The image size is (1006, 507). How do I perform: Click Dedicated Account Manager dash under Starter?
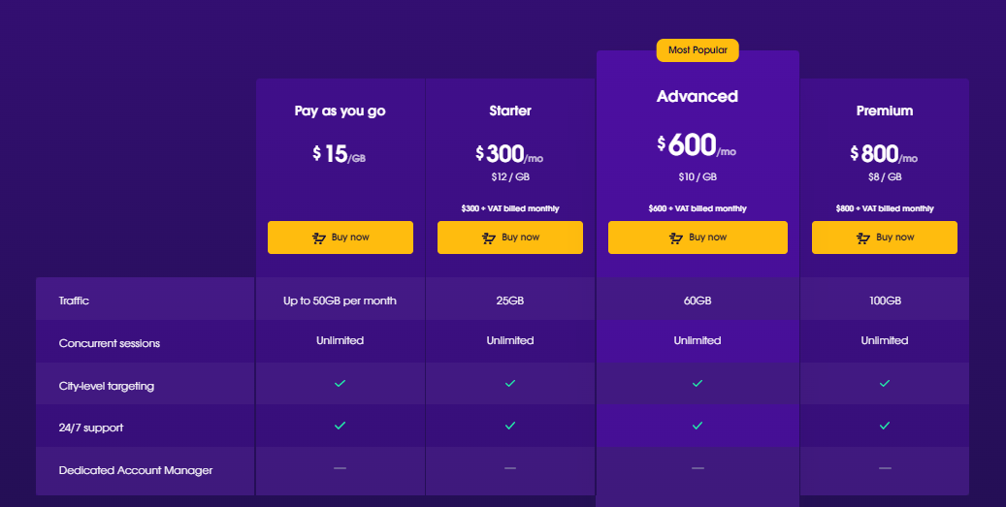point(510,468)
